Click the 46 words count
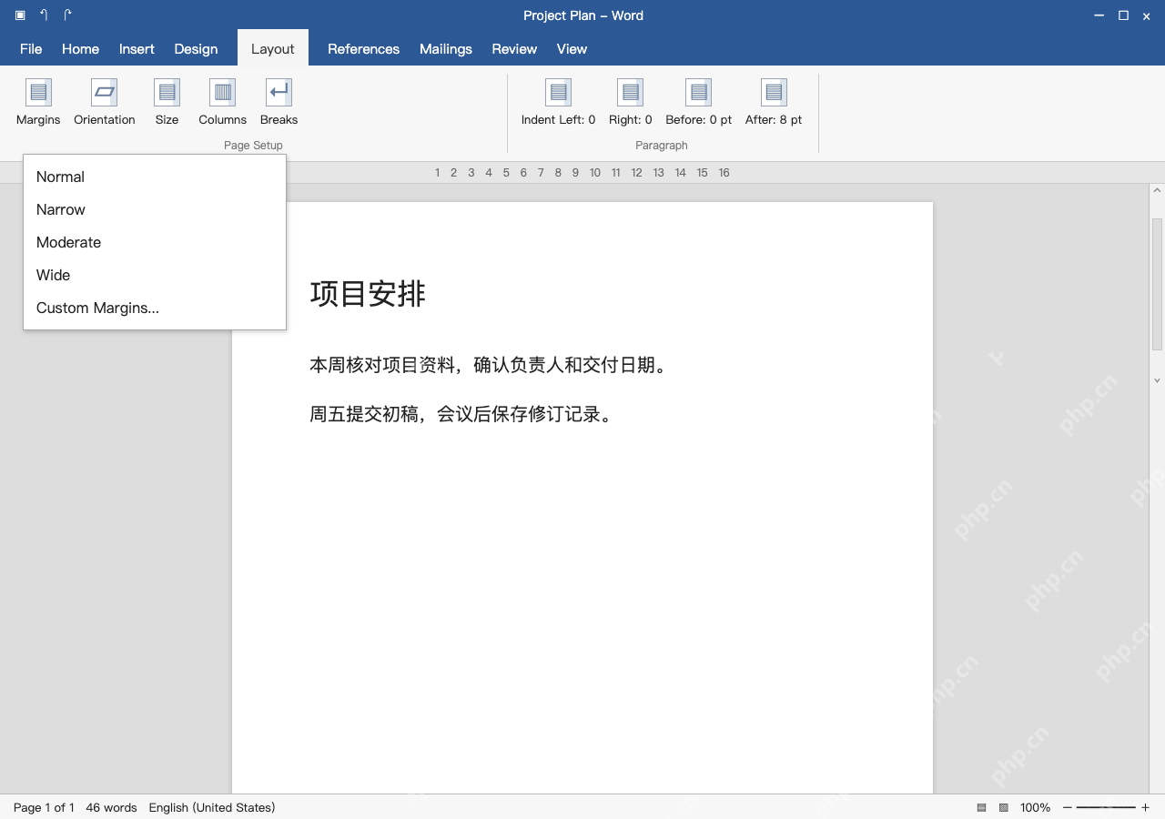Screen dimensions: 1165x819 click(111, 807)
